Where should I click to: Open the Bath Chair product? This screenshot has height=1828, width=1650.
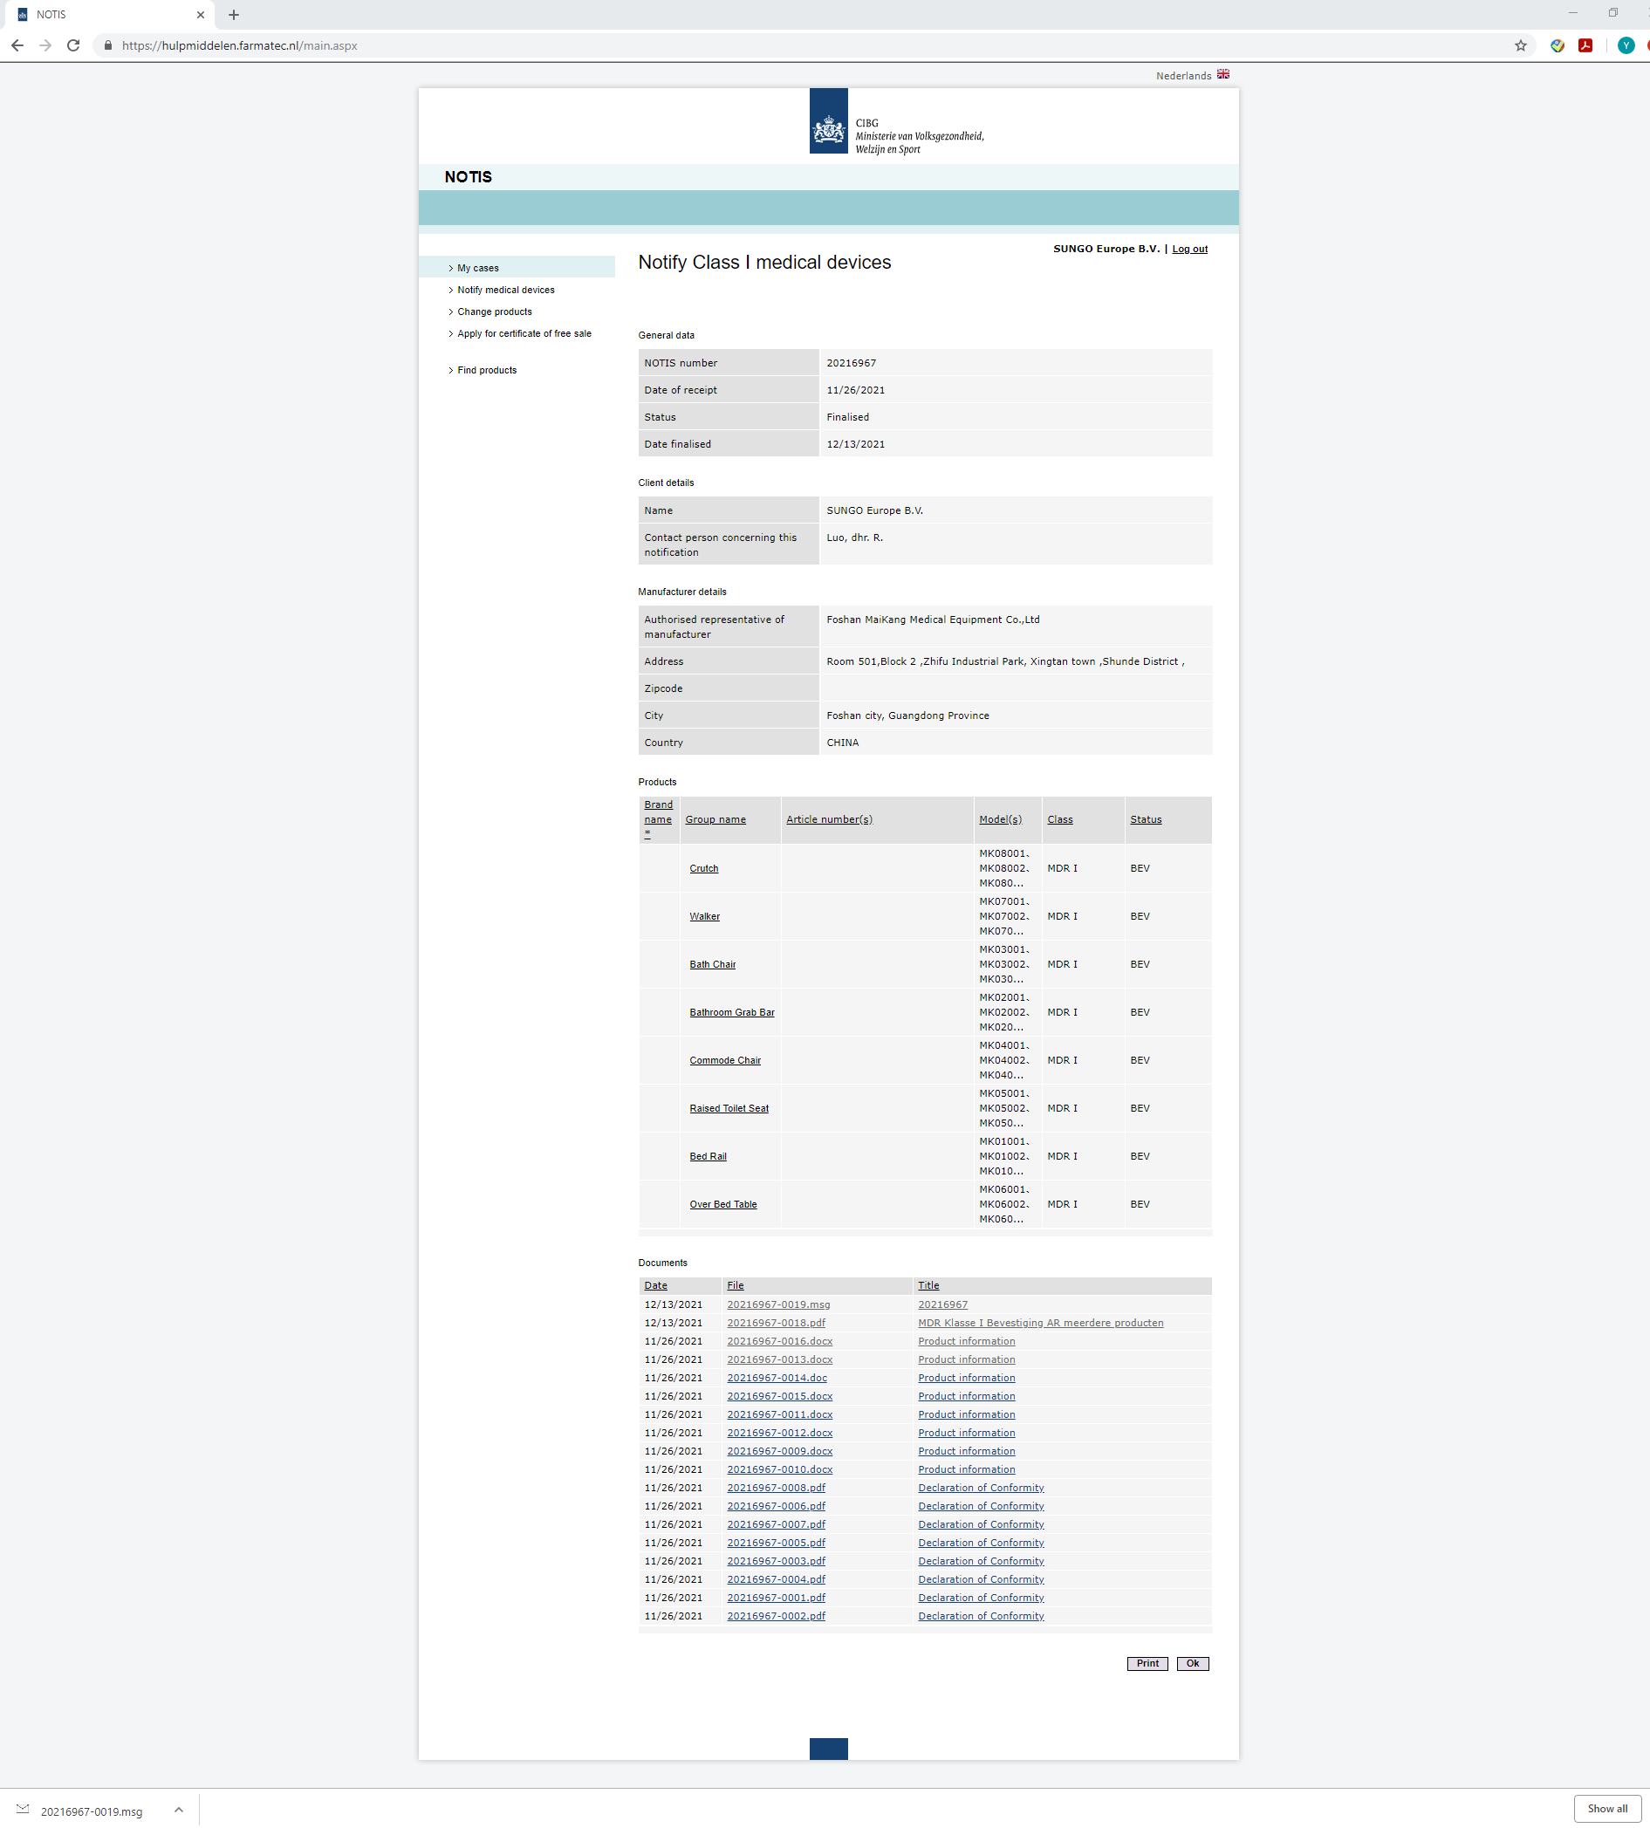coord(713,965)
